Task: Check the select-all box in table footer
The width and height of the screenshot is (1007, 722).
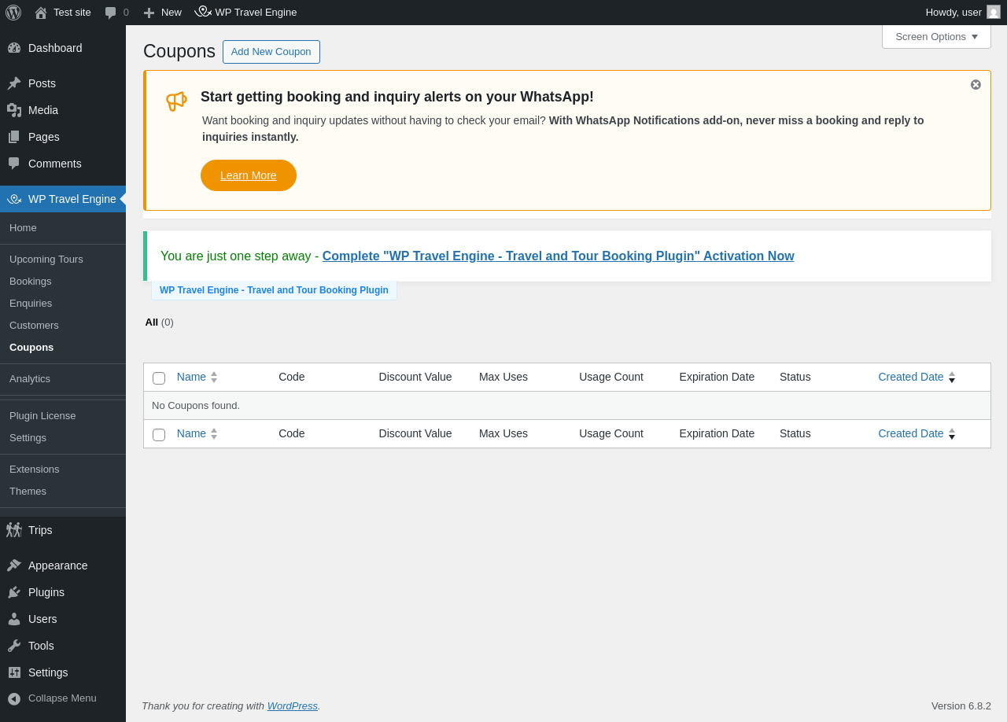Action: point(159,435)
